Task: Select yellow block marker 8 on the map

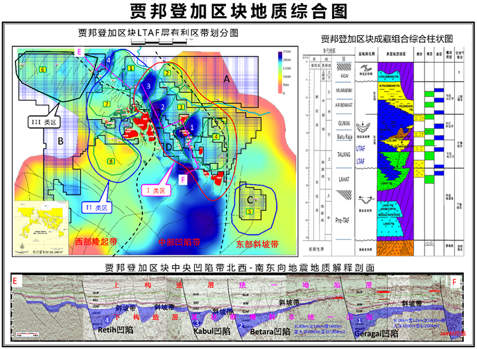Action: click(111, 161)
